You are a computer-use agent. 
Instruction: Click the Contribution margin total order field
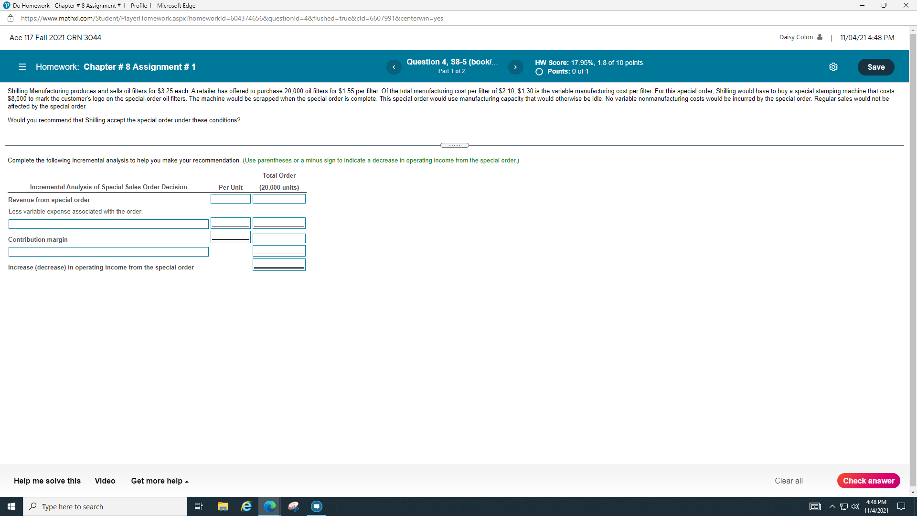pos(279,238)
